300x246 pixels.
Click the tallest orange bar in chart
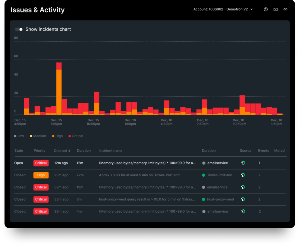(x=59, y=92)
